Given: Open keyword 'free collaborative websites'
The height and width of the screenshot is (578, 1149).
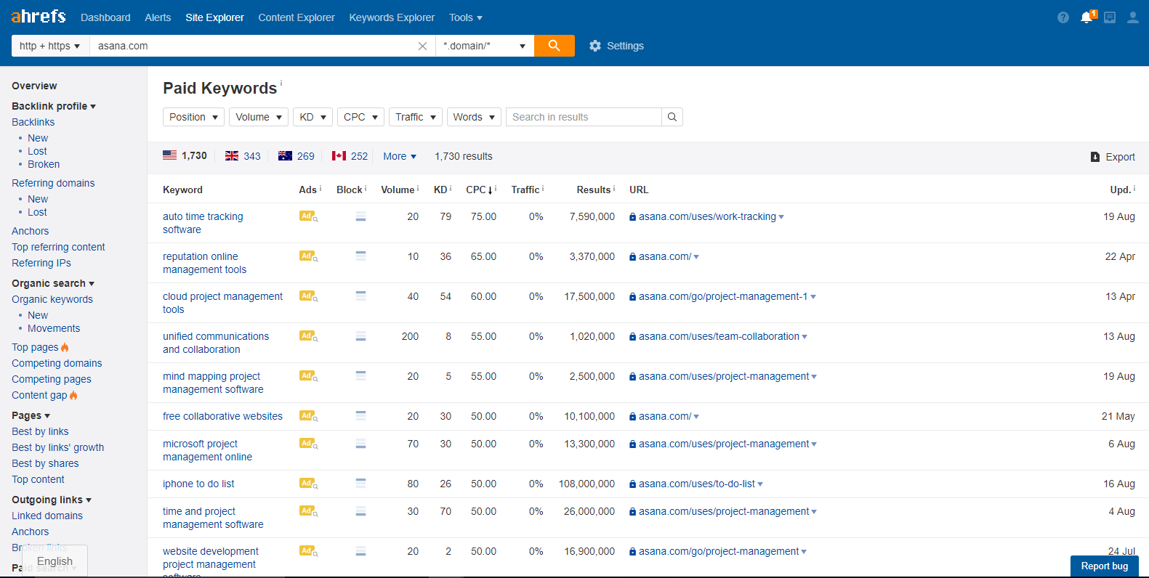Looking at the screenshot, I should click(x=222, y=416).
